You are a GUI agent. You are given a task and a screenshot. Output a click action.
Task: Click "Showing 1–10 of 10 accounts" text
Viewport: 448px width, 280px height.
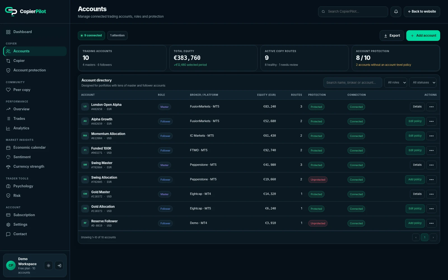point(98,237)
